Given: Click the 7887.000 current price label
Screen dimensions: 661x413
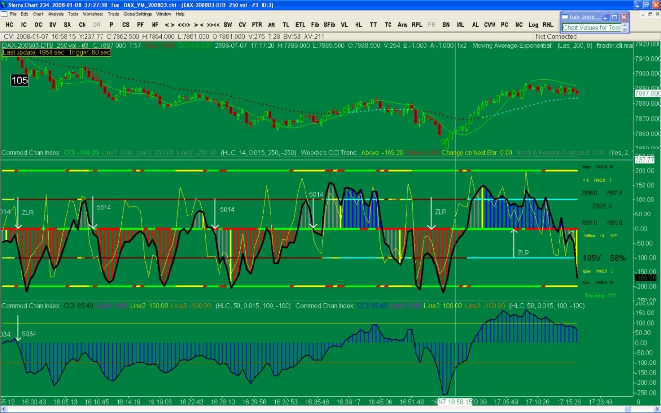Looking at the screenshot, I should pos(647,93).
